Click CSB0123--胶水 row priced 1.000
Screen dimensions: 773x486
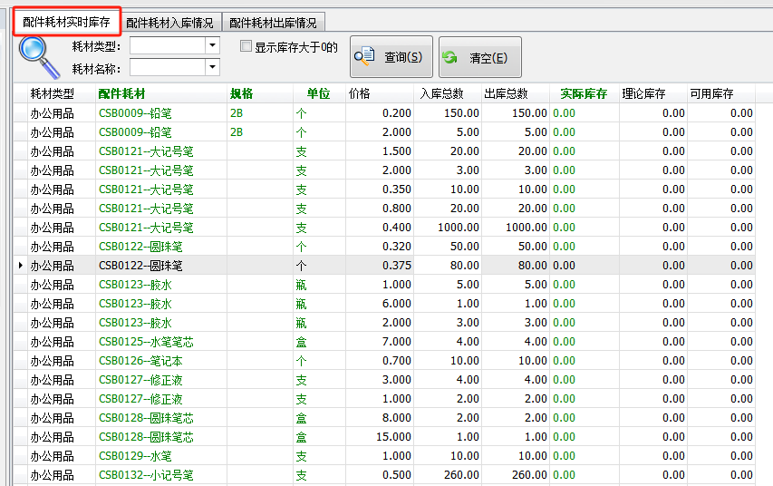pos(384,285)
